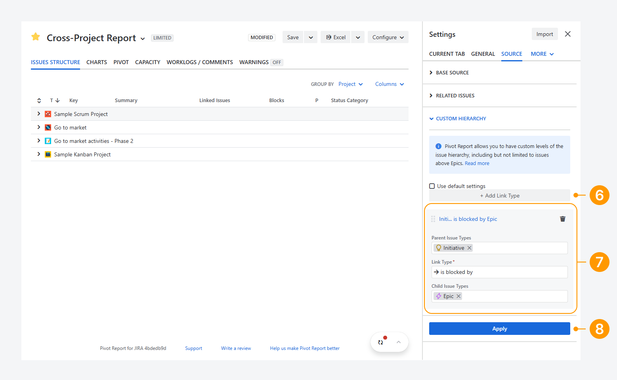This screenshot has height=380, width=617.
Task: Click the Import button in Settings
Action: click(x=545, y=34)
